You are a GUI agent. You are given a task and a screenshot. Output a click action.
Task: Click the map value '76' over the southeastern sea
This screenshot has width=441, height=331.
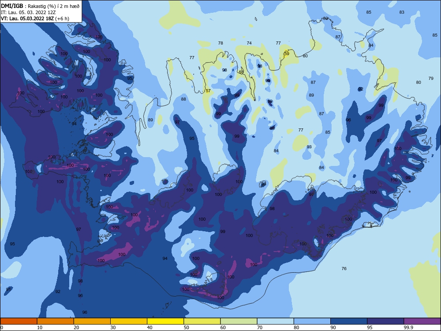point(344,269)
